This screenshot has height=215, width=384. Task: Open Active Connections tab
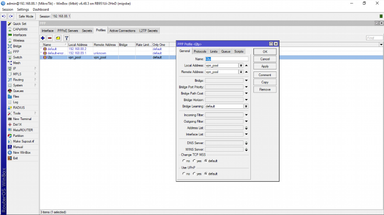coord(122,31)
